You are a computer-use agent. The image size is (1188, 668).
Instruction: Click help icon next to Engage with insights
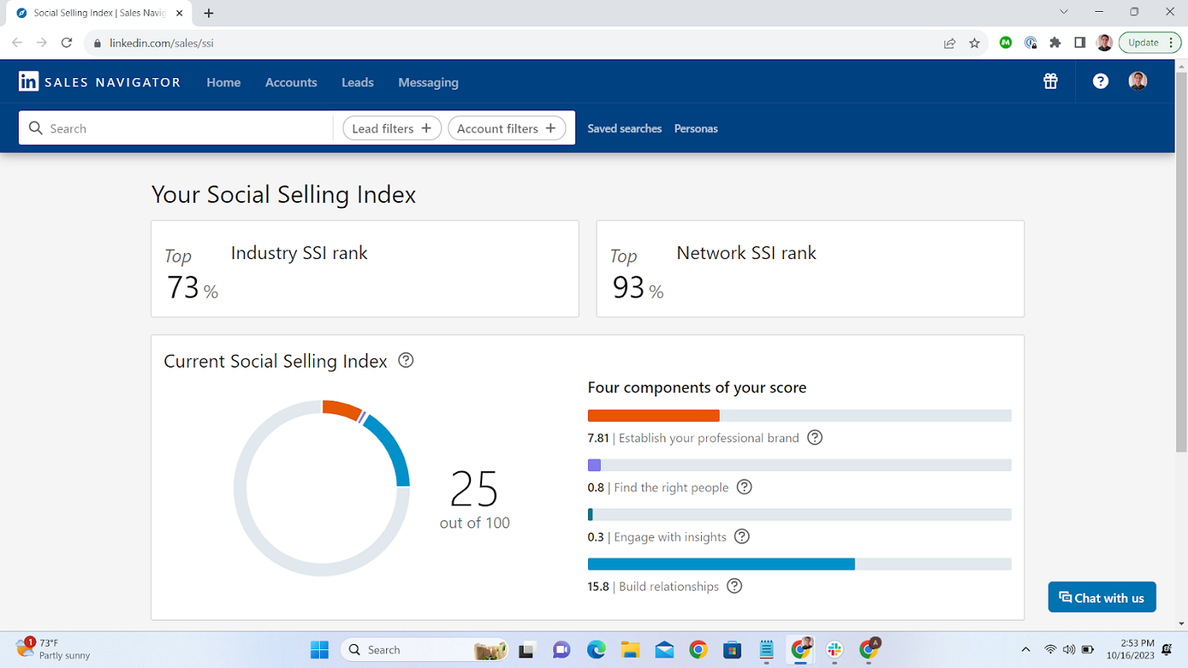742,536
